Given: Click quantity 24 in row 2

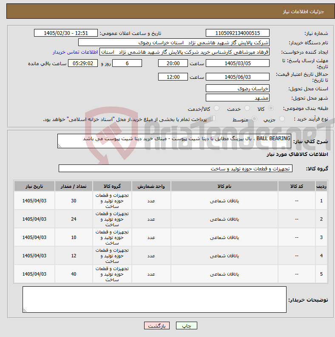Looking at the screenshot, I should 74,219.
